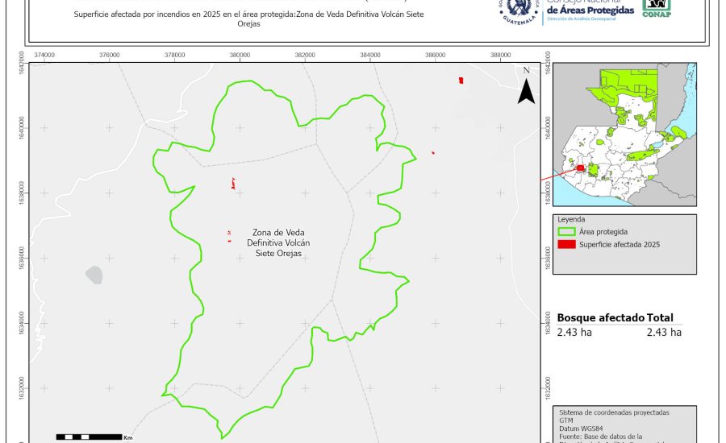The height and width of the screenshot is (443, 726).
Task: Click the Total column header
Action: [660, 318]
